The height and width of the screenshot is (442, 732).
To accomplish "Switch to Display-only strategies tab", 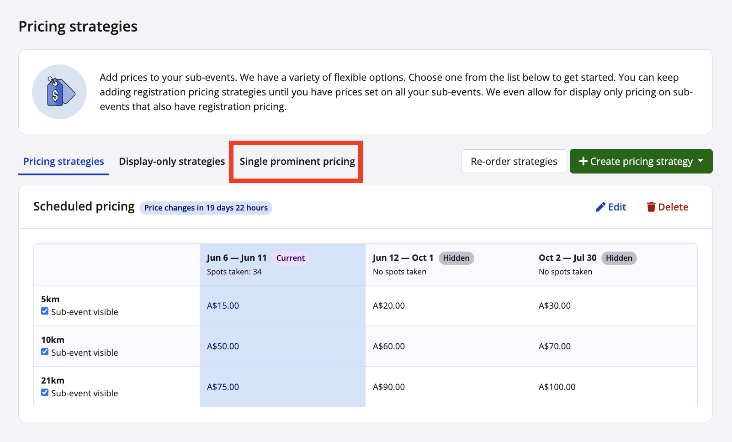I will (x=172, y=162).
